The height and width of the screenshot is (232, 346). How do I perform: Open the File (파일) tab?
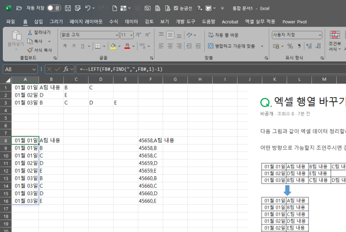pos(10,22)
